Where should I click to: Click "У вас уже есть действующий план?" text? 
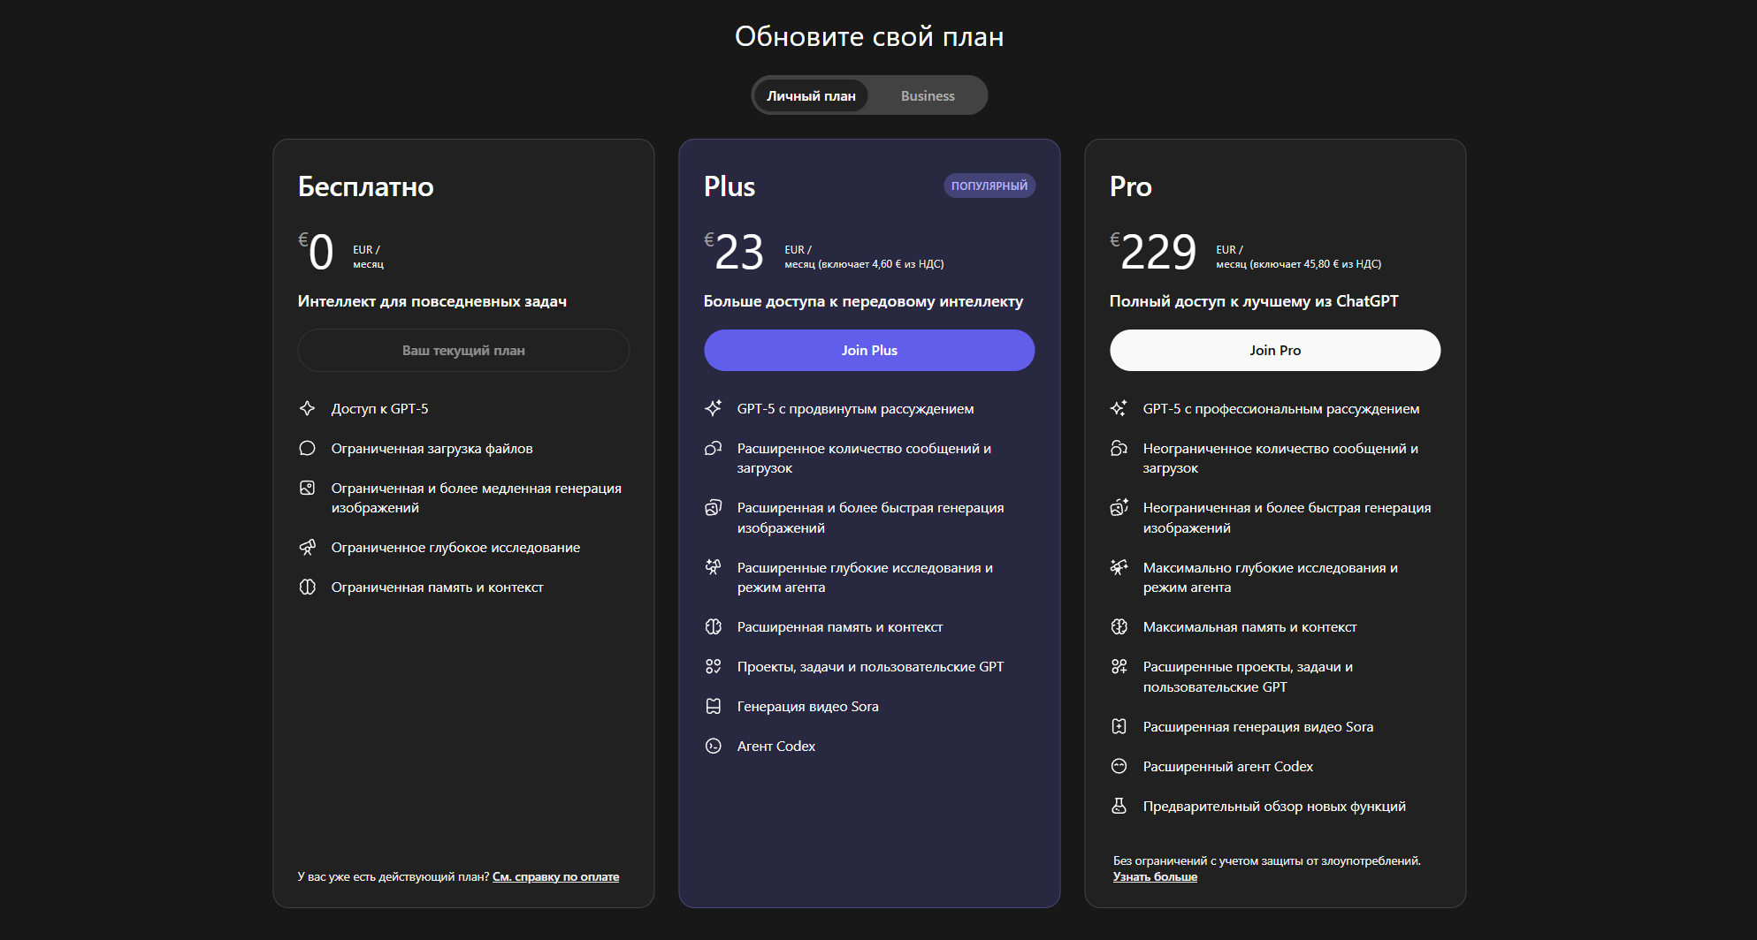coord(393,876)
